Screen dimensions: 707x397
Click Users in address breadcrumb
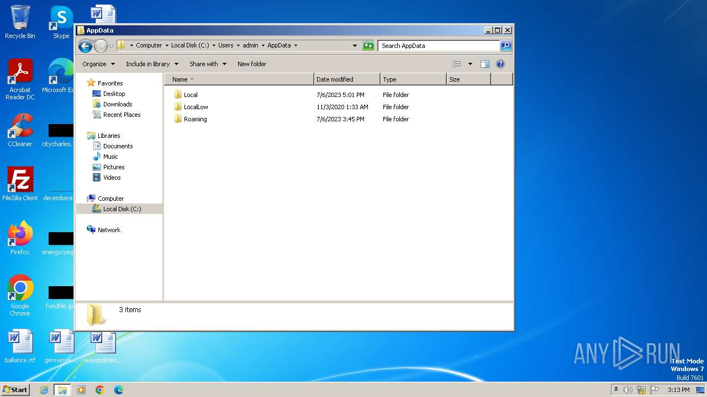225,46
